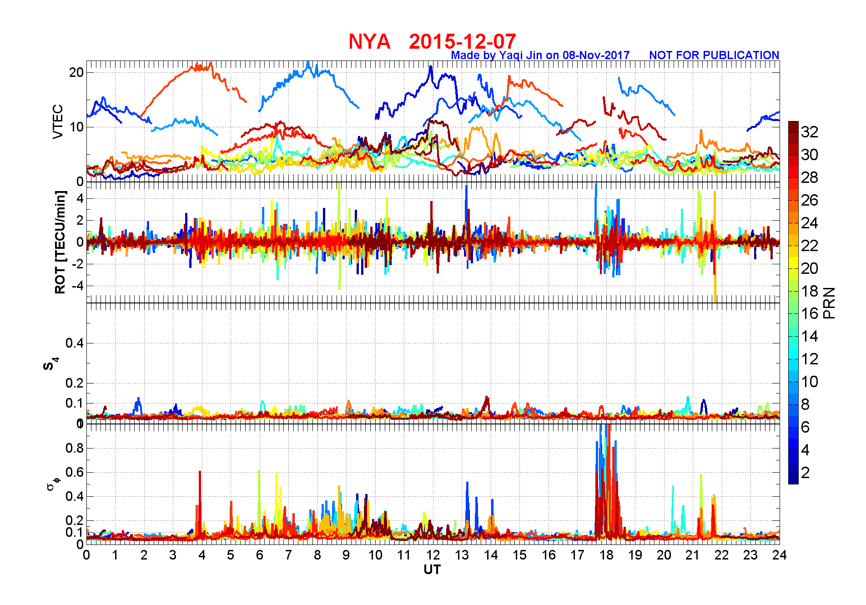Click the VTEC y-axis label
This screenshot has height=605, width=866.
(58, 121)
